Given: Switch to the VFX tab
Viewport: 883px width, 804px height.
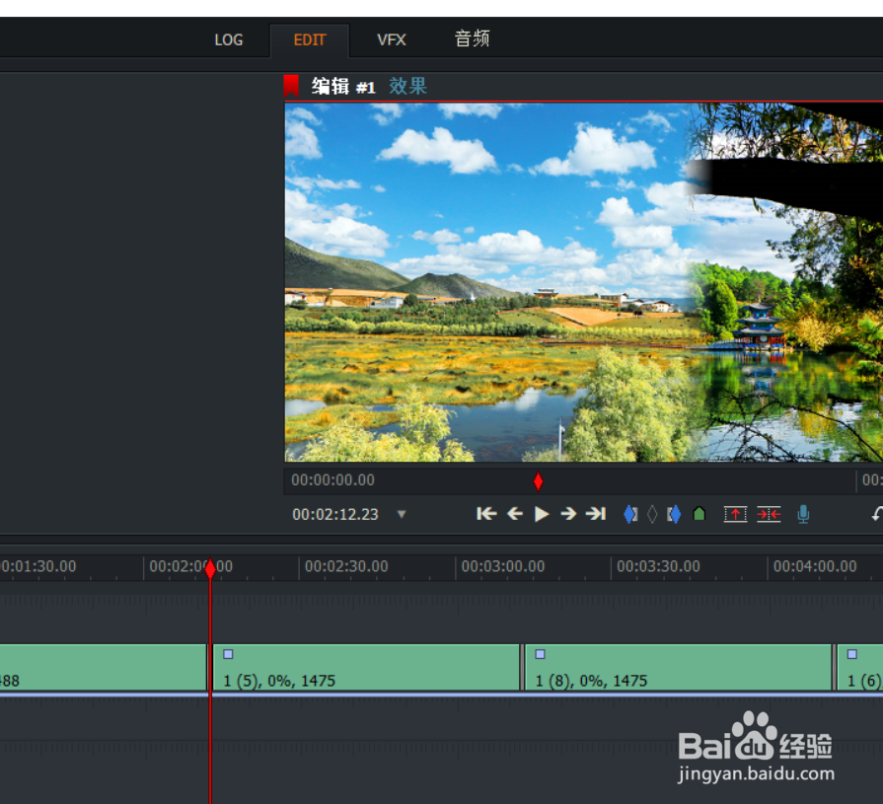Looking at the screenshot, I should [392, 39].
